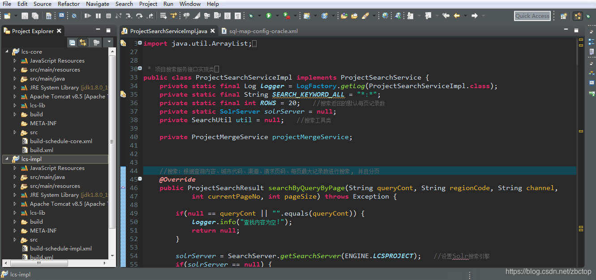Switch to sql-map-config-oracle.xml editor tab
Screen dimensions: 596x280
(263, 31)
